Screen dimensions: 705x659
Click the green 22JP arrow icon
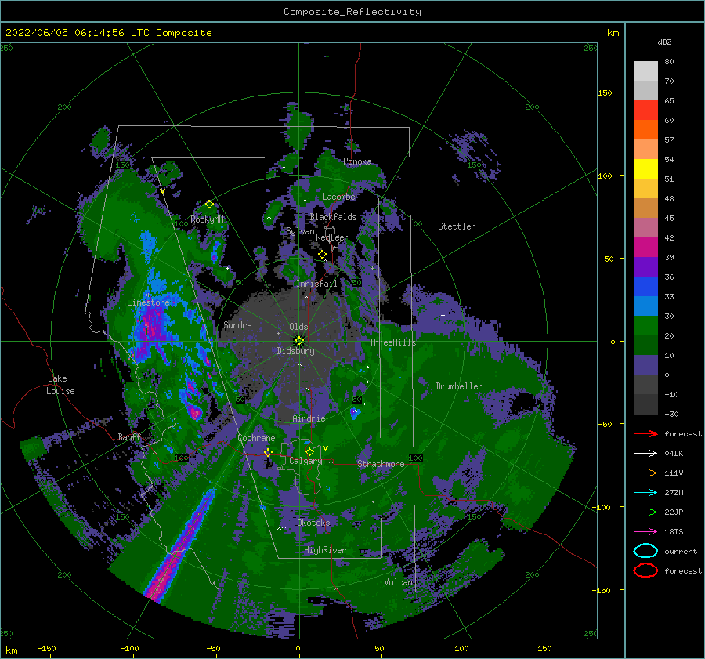pyautogui.click(x=645, y=512)
